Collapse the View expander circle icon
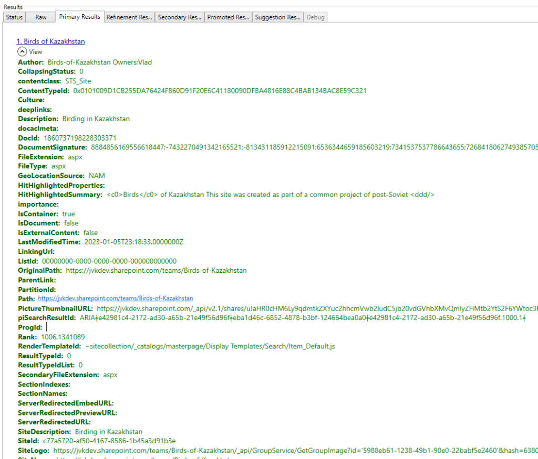538x459 pixels. click(x=22, y=52)
